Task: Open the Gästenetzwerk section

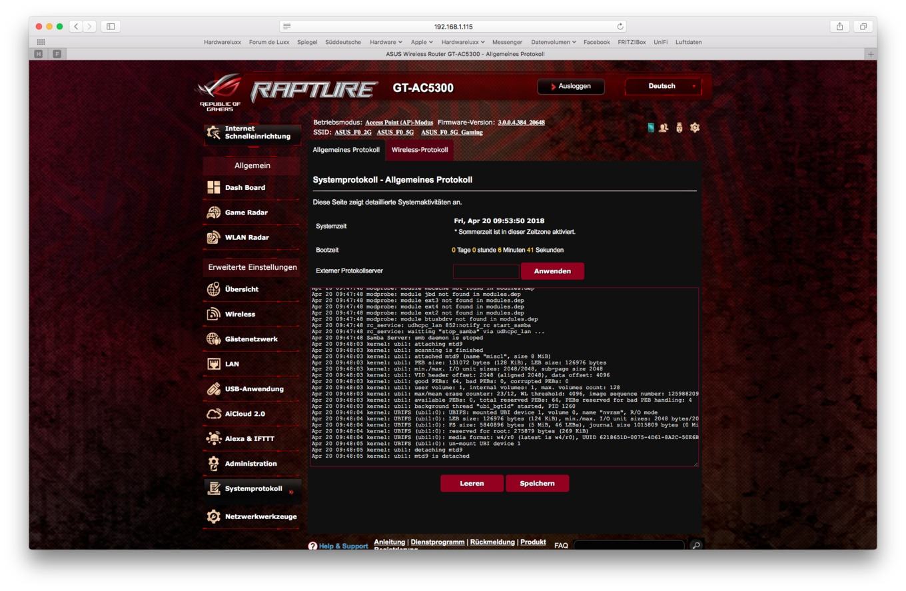Action: pyautogui.click(x=252, y=339)
